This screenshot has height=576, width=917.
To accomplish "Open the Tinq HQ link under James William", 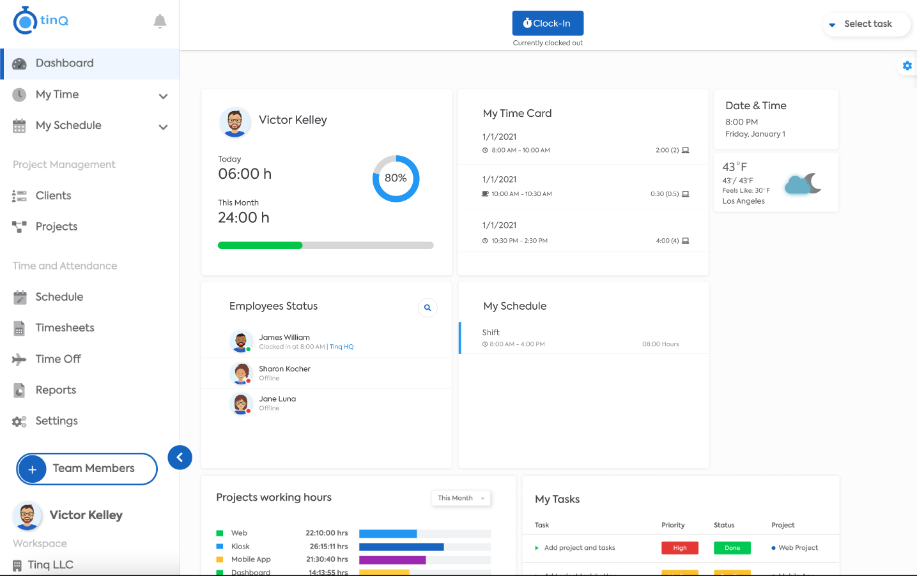I will (x=341, y=347).
